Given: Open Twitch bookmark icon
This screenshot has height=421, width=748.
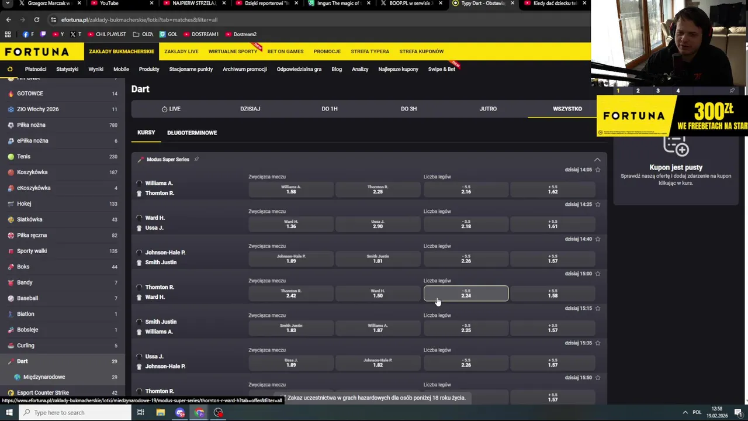Looking at the screenshot, I should pyautogui.click(x=43, y=34).
